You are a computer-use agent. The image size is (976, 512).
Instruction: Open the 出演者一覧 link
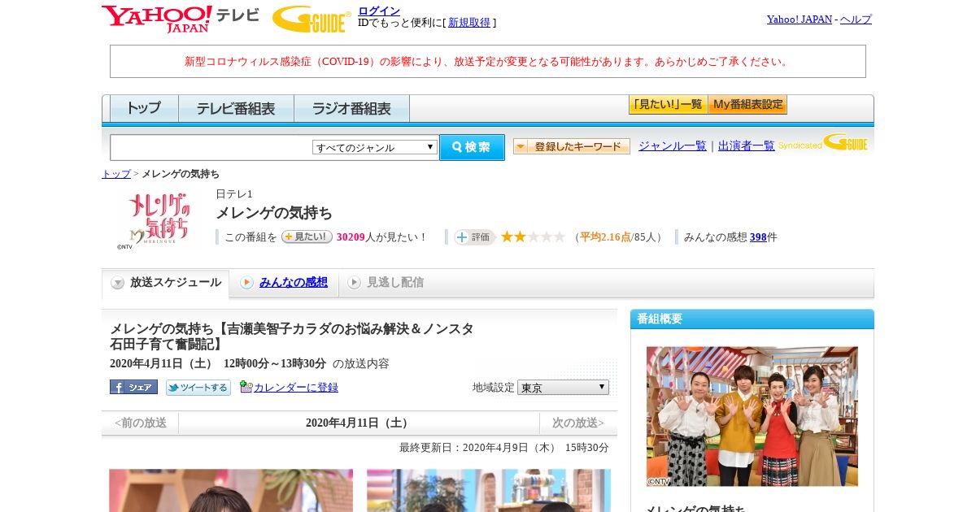click(747, 146)
